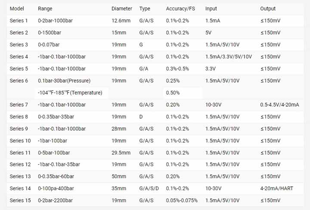Select the 0-0.07bar range value
The width and height of the screenshot is (310, 210).
click(49, 45)
